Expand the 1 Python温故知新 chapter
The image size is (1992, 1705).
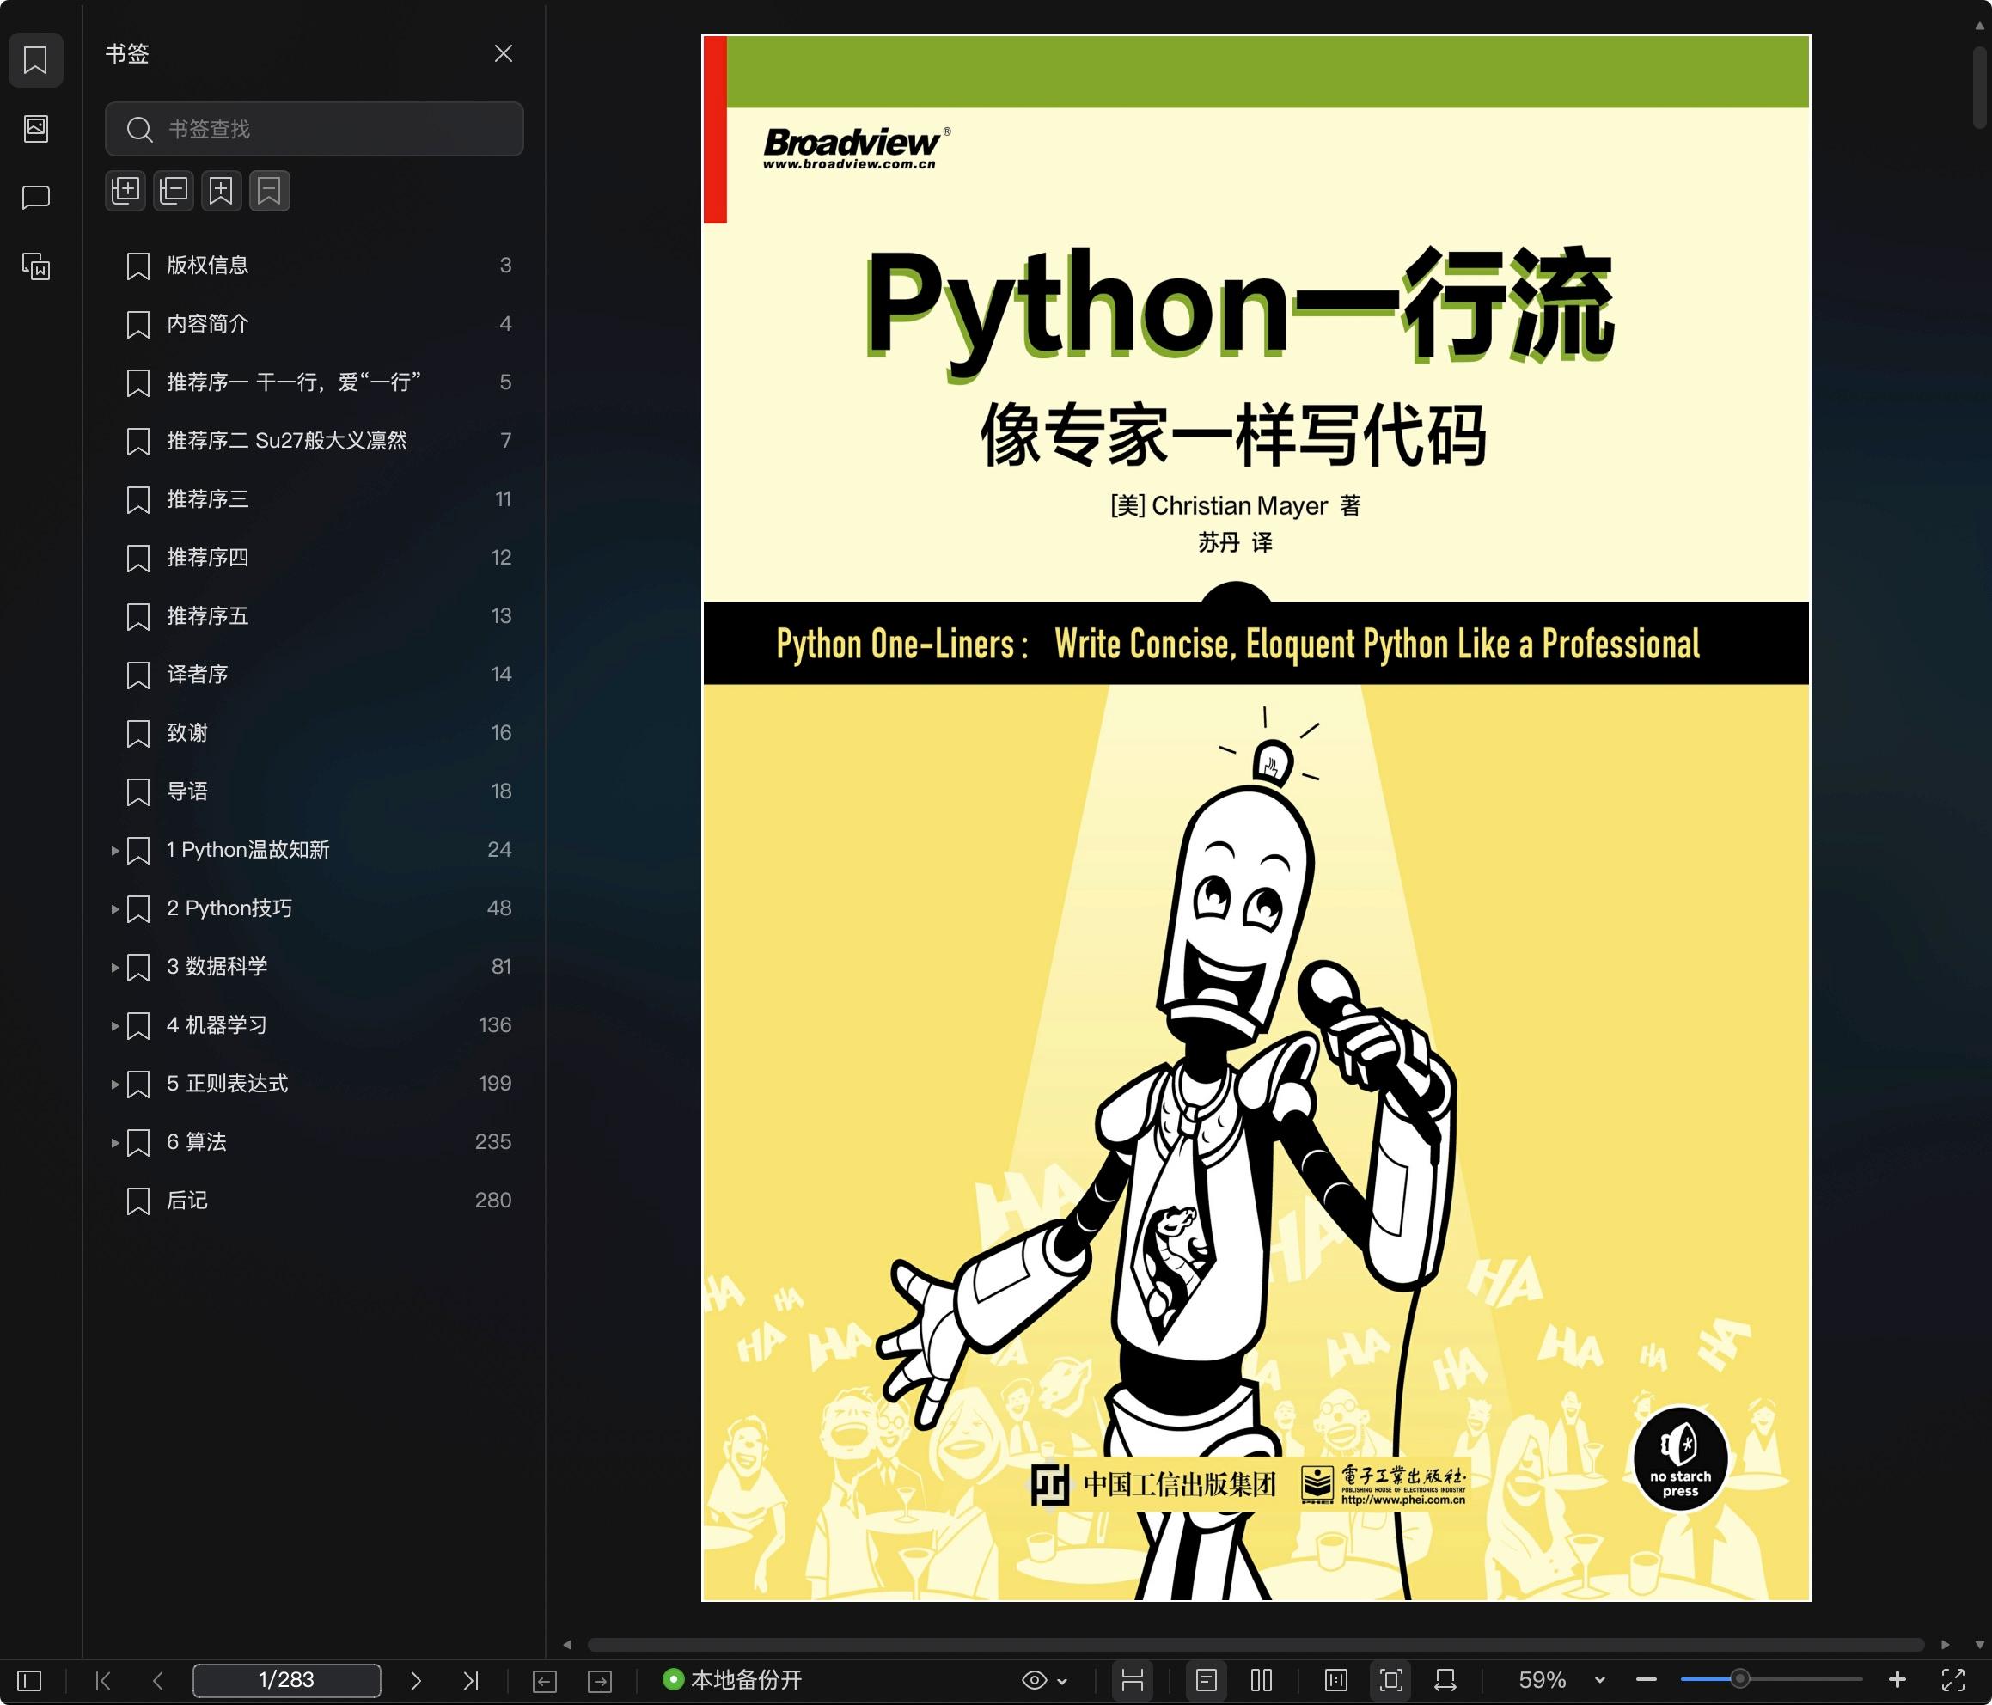(114, 851)
